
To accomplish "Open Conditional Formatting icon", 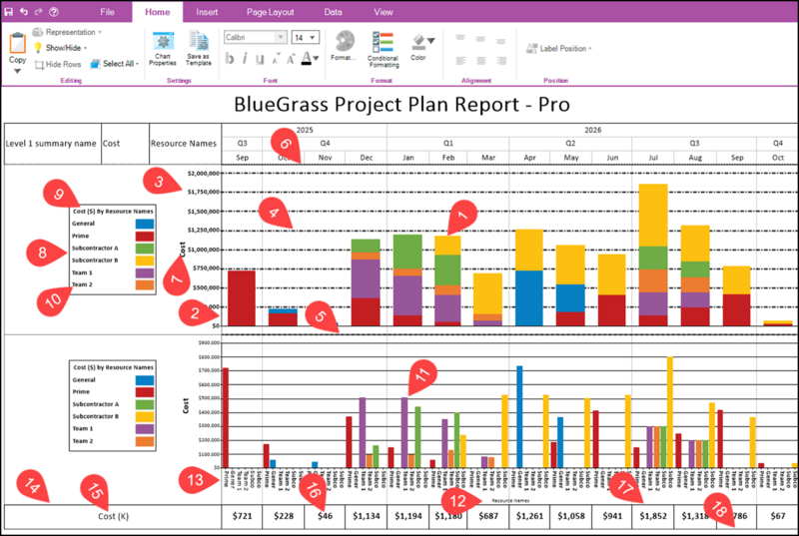I will [384, 42].
